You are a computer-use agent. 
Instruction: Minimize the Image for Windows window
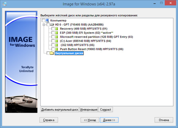[x=155, y=4]
